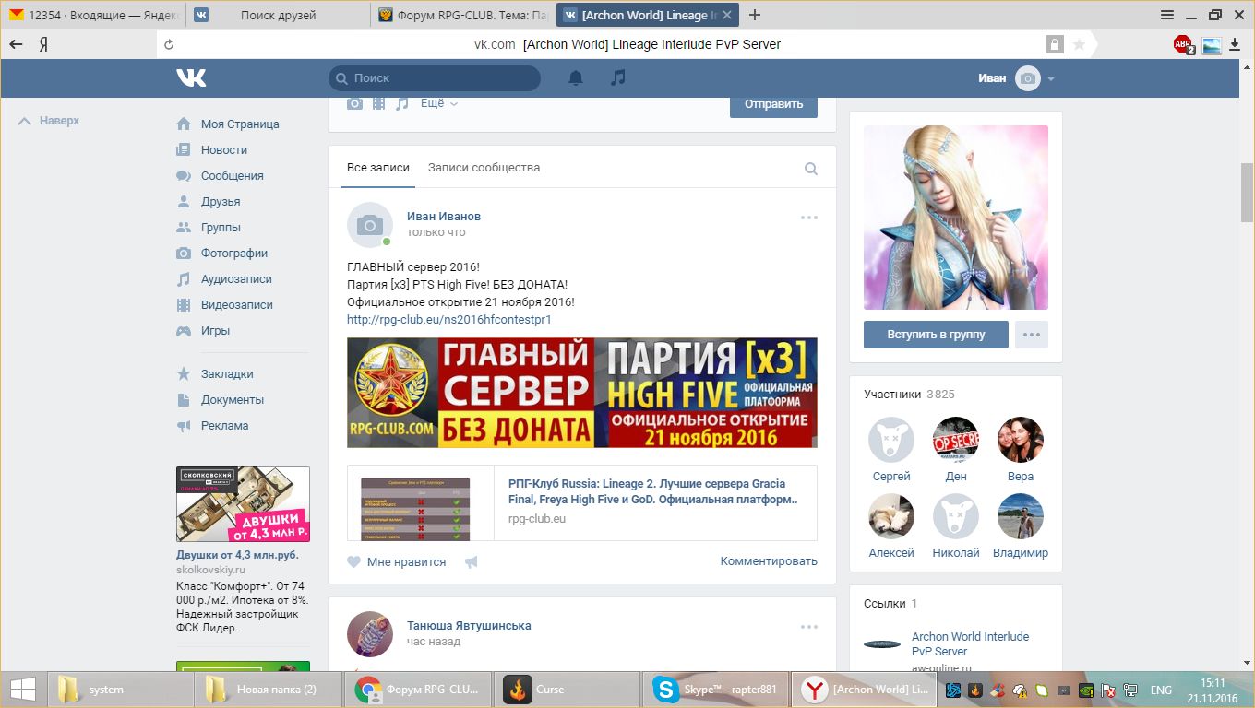
Task: Switch to Curse in the taskbar
Action: tap(567, 690)
